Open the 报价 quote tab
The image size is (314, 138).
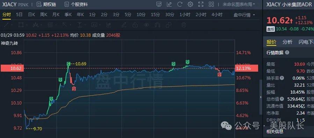[271, 42]
